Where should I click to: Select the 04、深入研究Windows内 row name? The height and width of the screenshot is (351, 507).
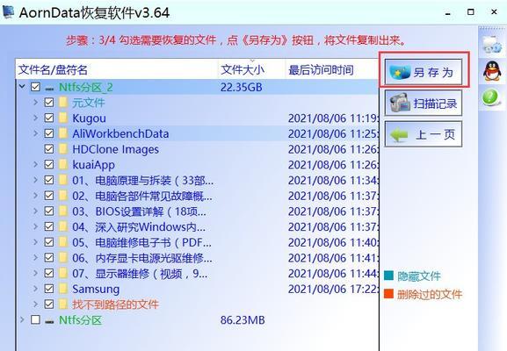(139, 226)
